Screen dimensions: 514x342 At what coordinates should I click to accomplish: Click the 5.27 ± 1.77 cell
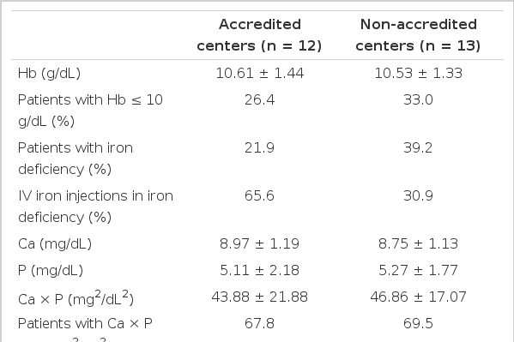click(418, 270)
